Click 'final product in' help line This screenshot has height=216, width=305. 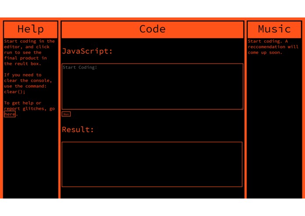click(25, 58)
